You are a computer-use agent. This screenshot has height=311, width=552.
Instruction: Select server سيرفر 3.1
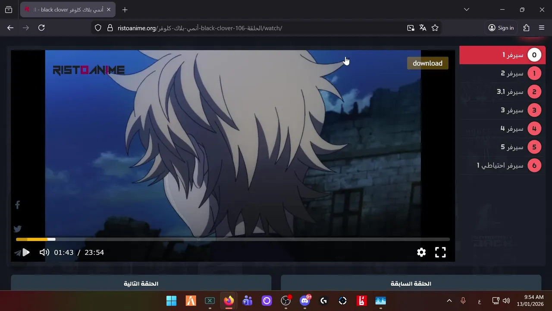[502, 92]
